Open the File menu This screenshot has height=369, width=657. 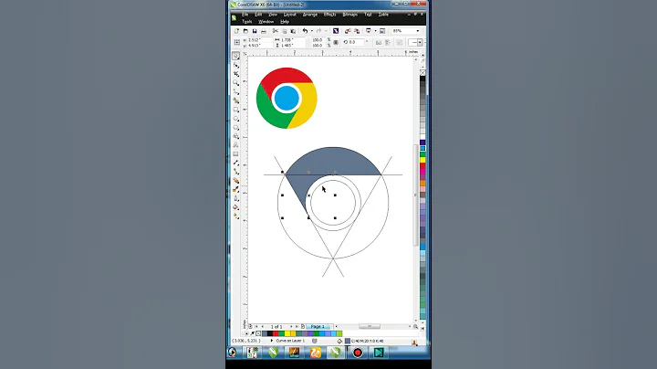click(245, 15)
